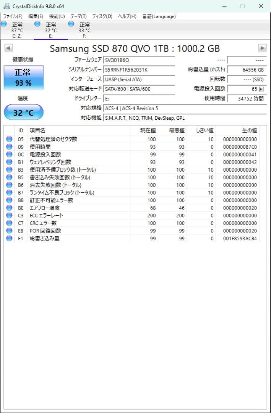Select the 使用時間 attribute name in table
Screen dimensions: 271x413
pos(40,147)
